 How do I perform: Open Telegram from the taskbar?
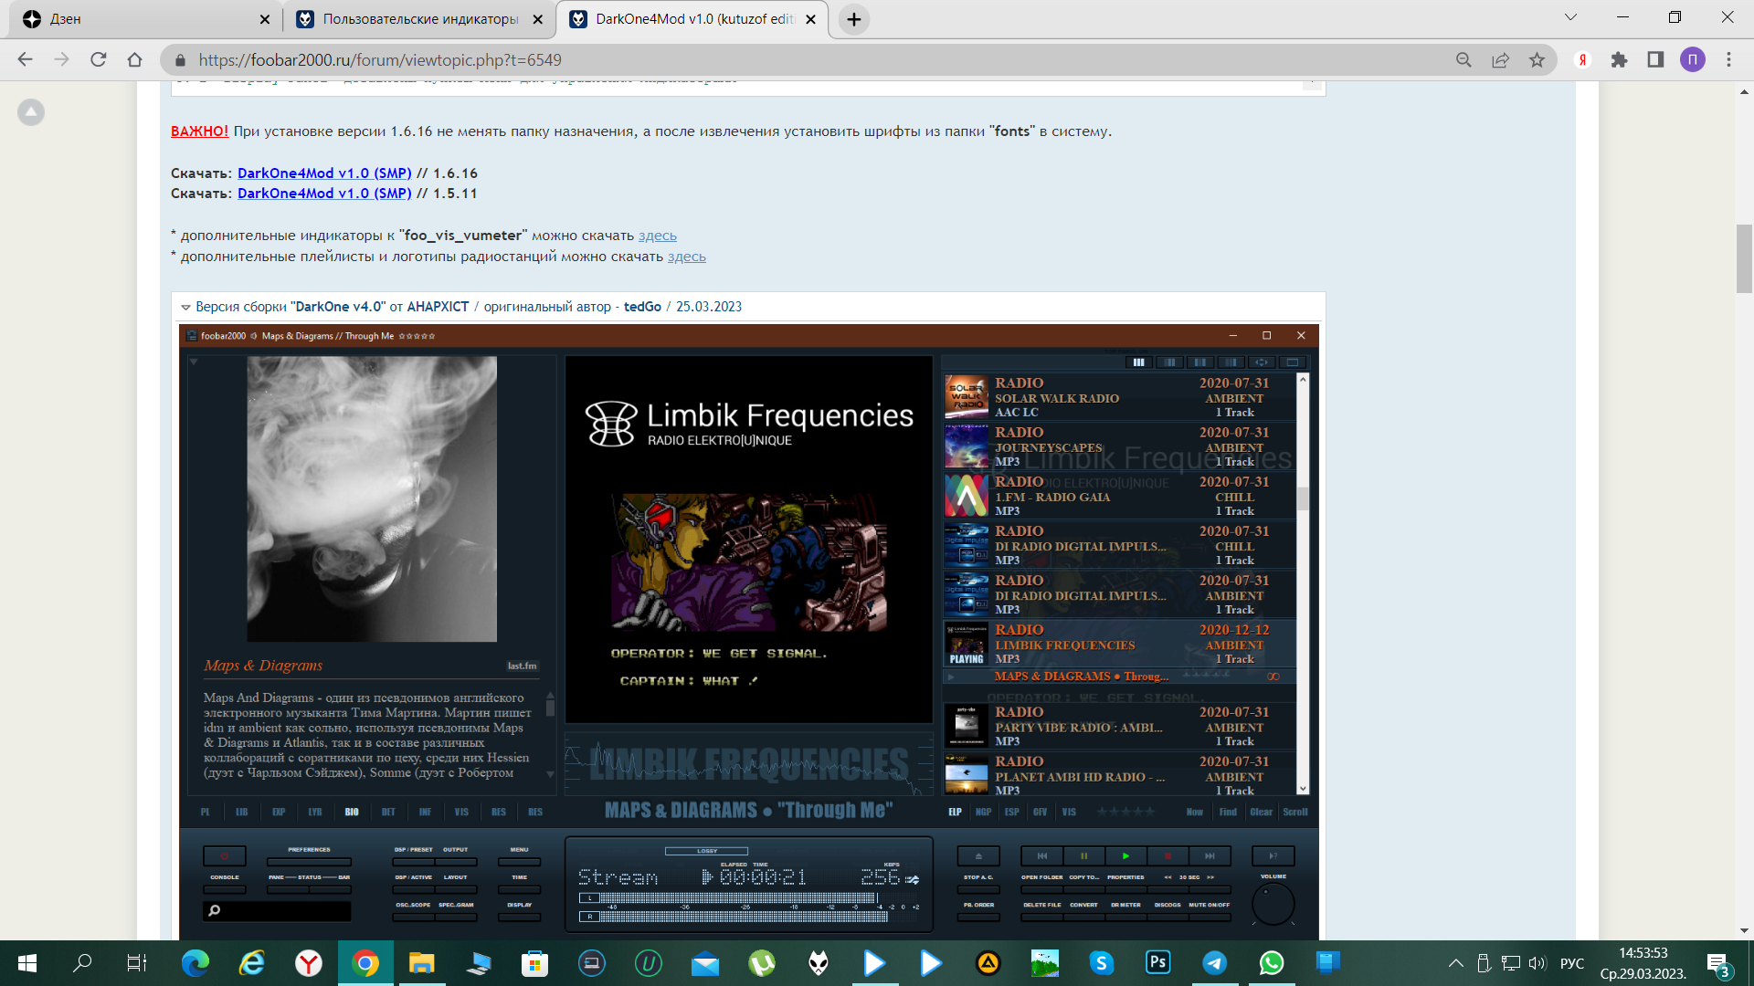tap(1214, 962)
